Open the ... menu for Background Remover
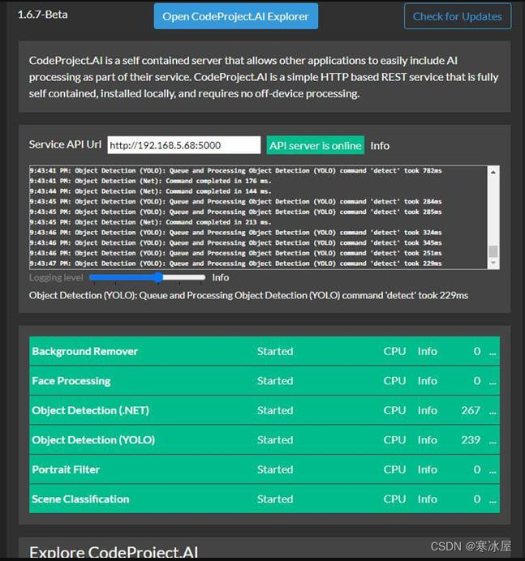Image resolution: width=525 pixels, height=561 pixels. [493, 353]
